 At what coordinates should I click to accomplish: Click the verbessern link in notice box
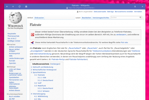(121, 35)
